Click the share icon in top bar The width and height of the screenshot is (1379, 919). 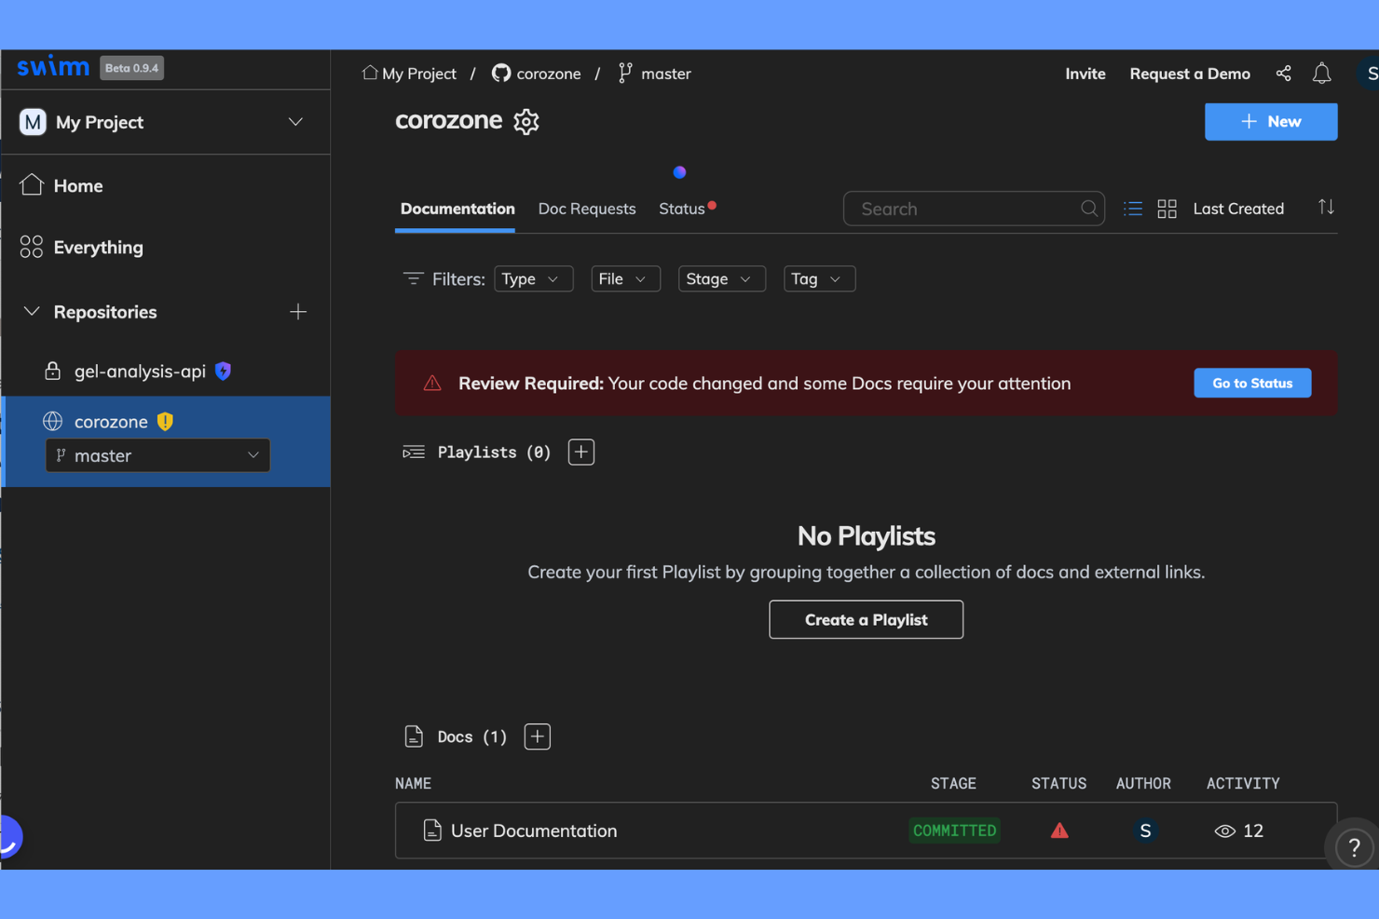tap(1283, 74)
